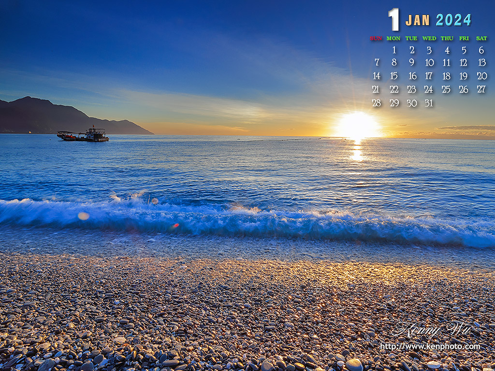Click the MON column header
Viewport: 495px width, 371px height.
393,38
